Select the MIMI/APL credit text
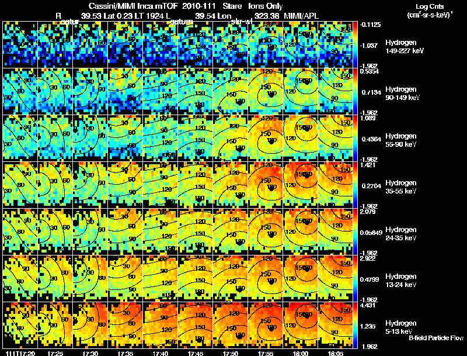The width and height of the screenshot is (467, 356). tap(301, 16)
